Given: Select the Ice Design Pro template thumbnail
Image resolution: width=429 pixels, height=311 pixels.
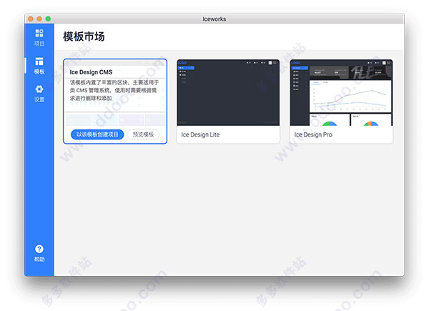Looking at the screenshot, I should click(341, 92).
